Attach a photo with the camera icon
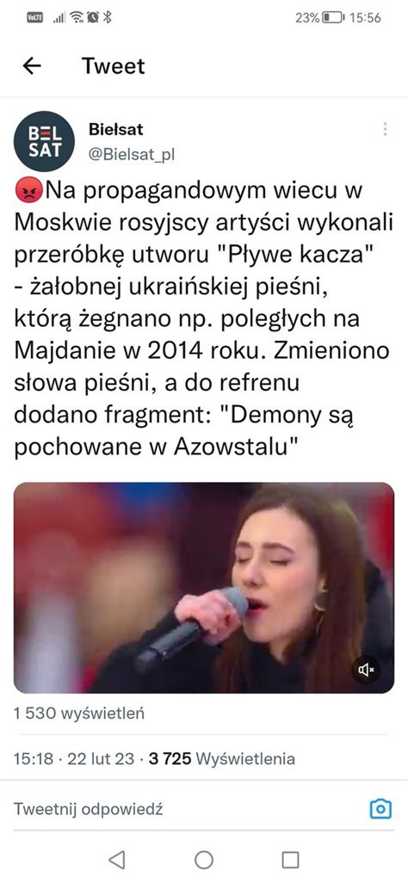The width and height of the screenshot is (408, 883). [380, 809]
